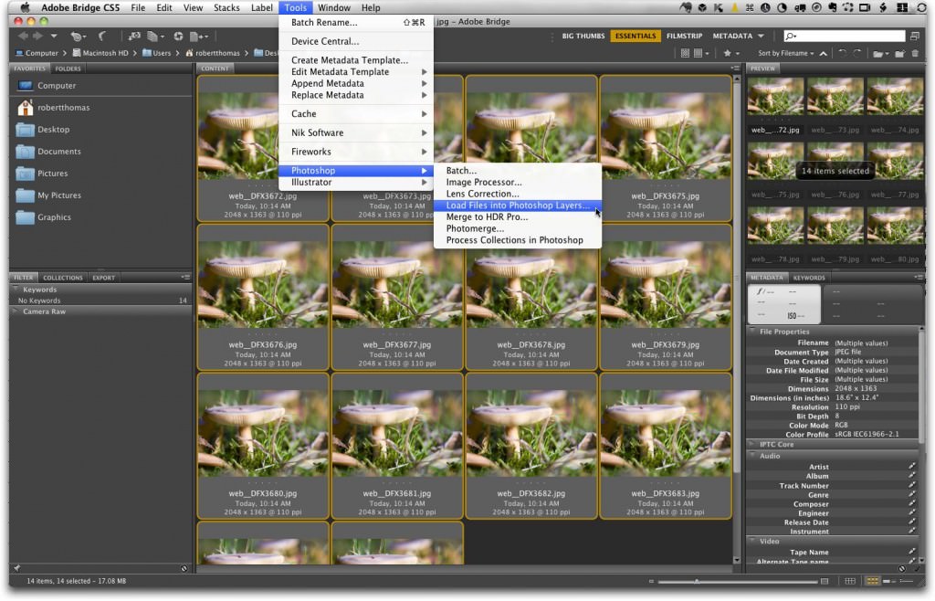Rotate selection clockwise
This screenshot has height=601, width=935.
[x=856, y=53]
